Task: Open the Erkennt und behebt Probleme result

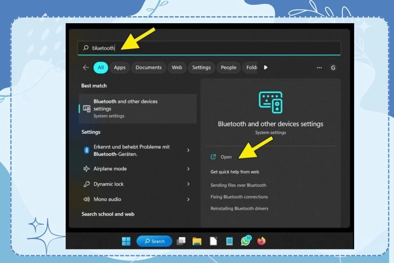Action: point(138,150)
